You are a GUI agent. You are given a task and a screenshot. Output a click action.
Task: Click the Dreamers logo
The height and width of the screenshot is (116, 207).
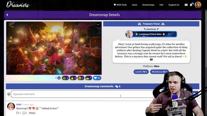click(18, 5)
